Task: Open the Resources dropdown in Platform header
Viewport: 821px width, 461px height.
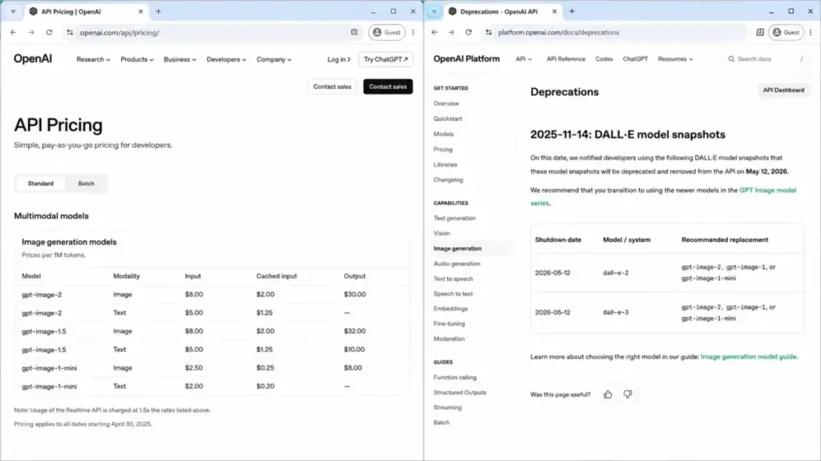Action: [x=675, y=59]
